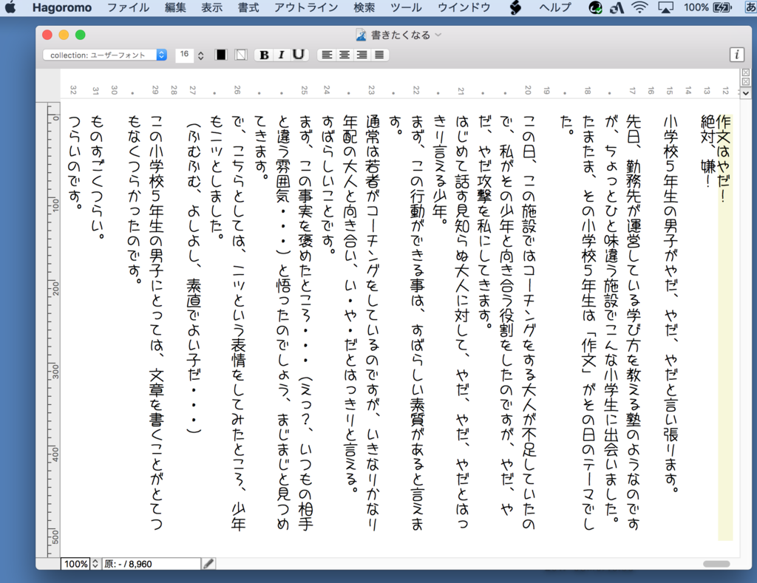This screenshot has width=757, height=583.
Task: Click the character count field showing 8,960
Action: (x=151, y=564)
